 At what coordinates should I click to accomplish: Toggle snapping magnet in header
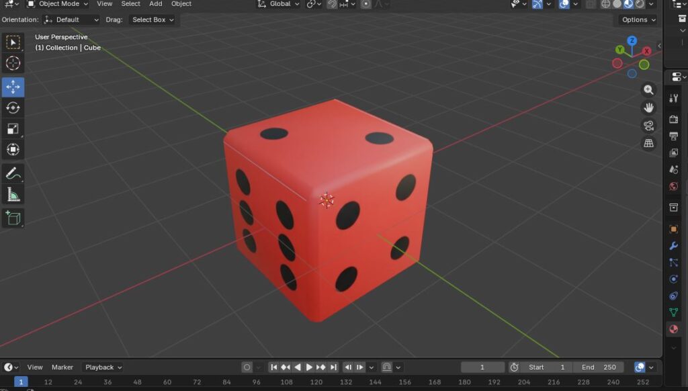click(x=332, y=4)
